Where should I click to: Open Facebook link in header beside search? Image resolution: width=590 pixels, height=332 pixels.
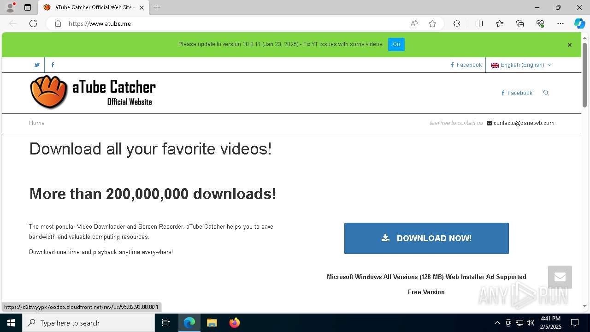[517, 93]
